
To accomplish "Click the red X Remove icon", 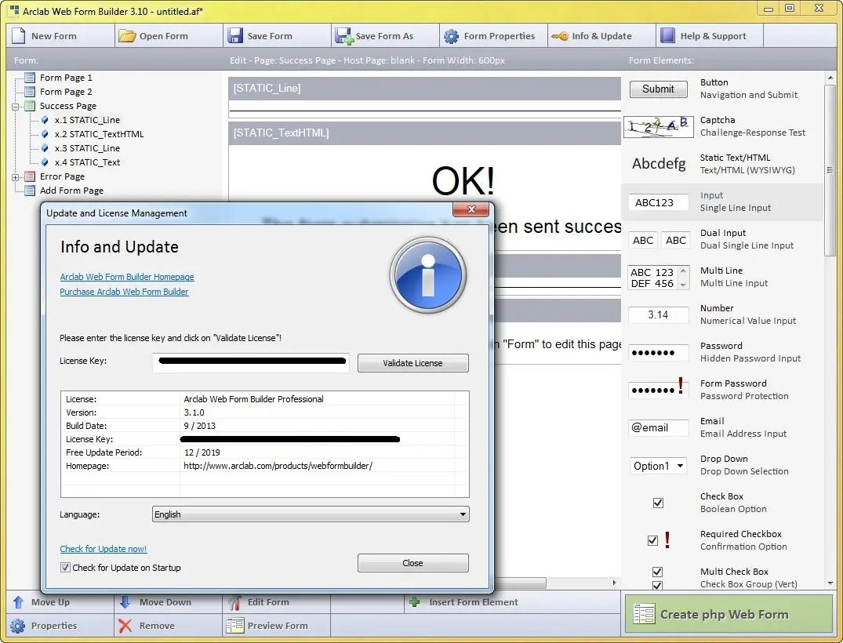I will [x=125, y=626].
